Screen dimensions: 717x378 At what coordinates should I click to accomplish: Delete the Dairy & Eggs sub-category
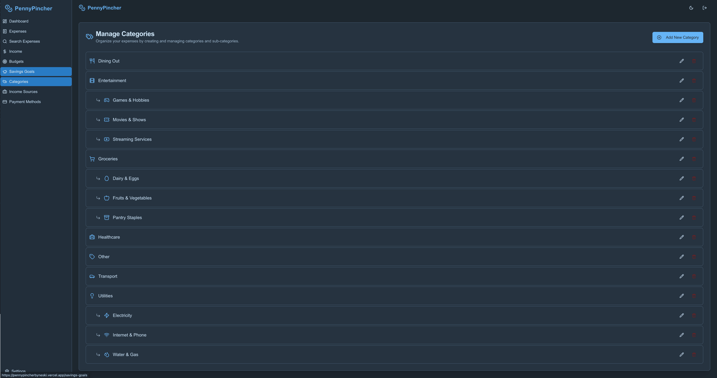tap(694, 178)
